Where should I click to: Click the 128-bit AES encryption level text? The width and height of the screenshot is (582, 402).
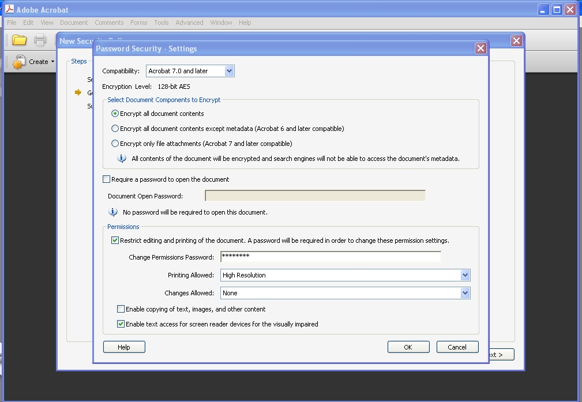174,87
